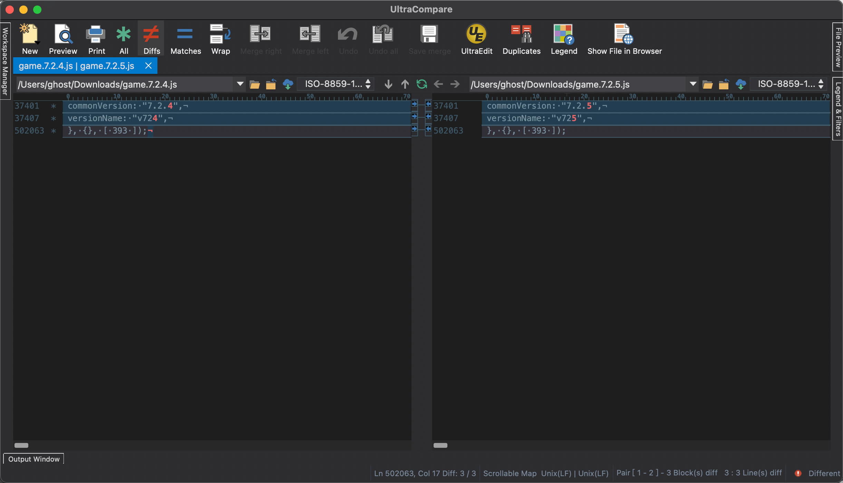Click the Print icon

click(96, 34)
